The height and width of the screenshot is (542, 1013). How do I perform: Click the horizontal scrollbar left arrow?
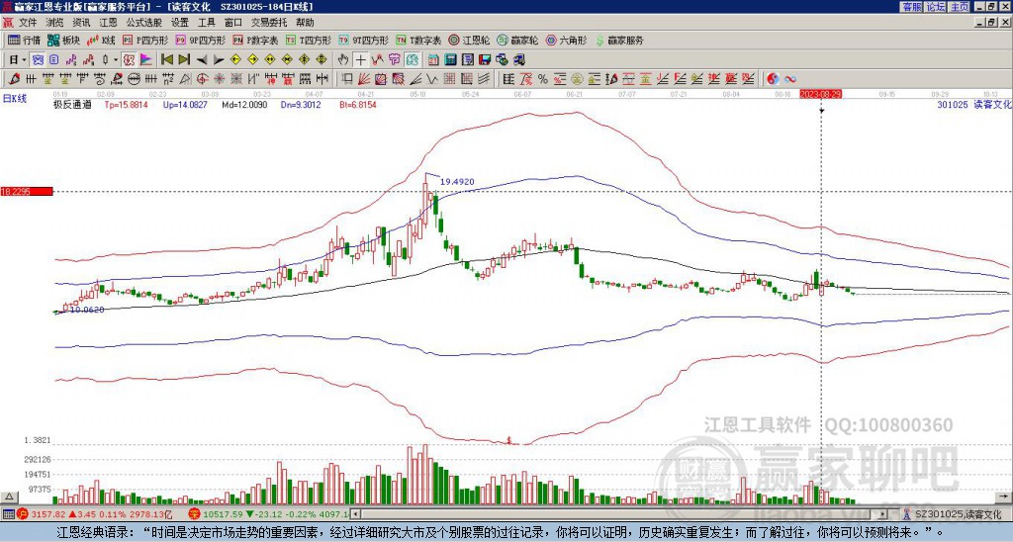pos(354,514)
